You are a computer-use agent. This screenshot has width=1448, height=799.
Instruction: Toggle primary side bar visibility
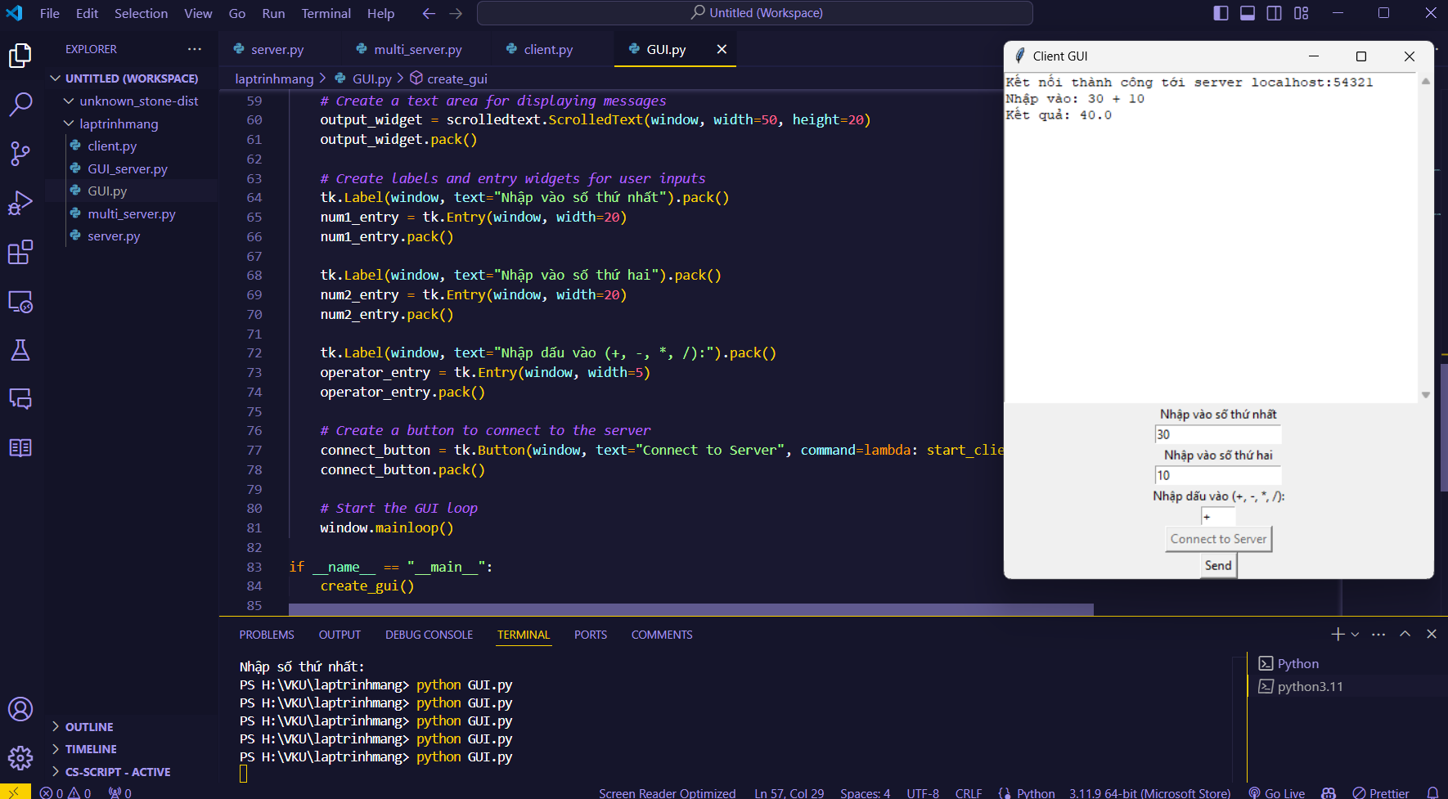point(1221,13)
